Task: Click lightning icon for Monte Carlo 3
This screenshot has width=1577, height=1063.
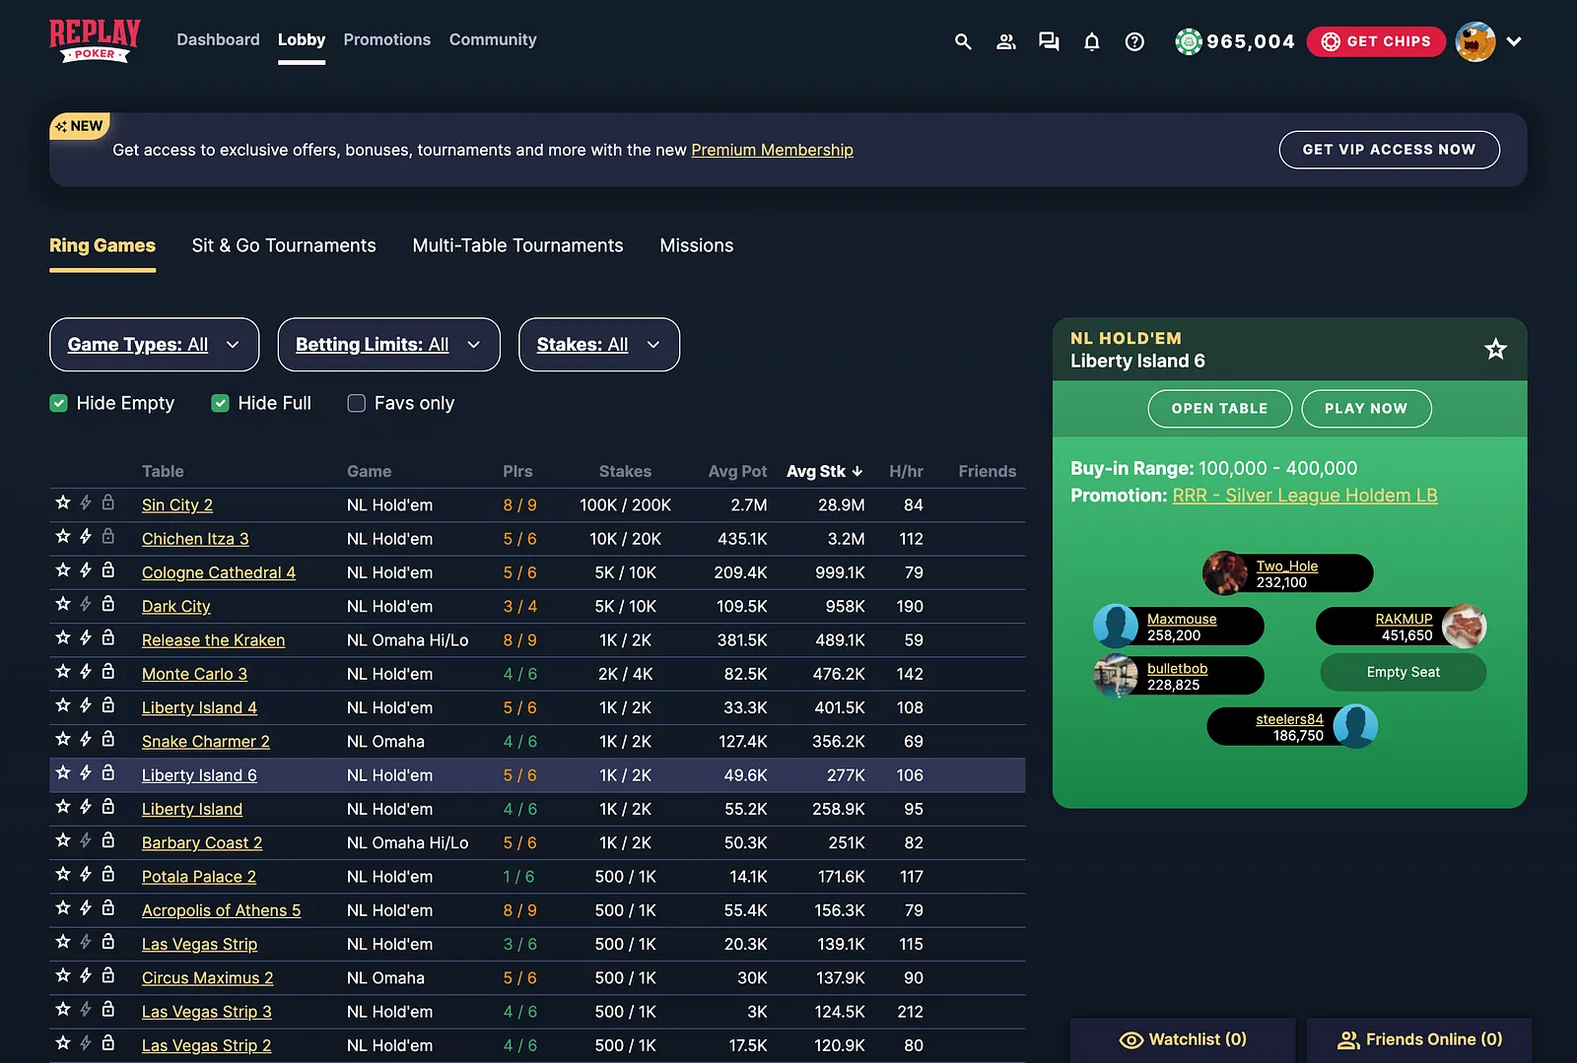Action: [x=86, y=672]
